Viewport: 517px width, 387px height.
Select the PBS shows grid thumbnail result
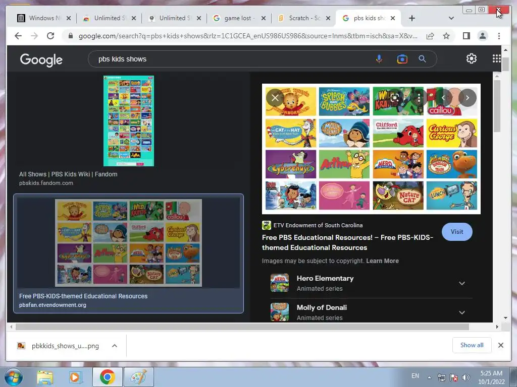(129, 243)
